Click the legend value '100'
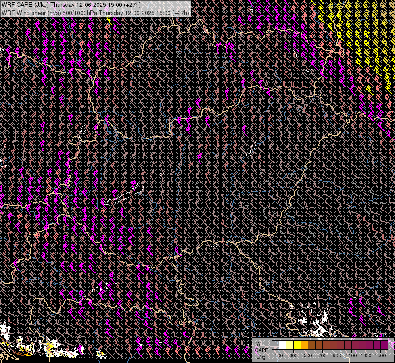The width and height of the screenshot is (395, 363). [x=279, y=355]
